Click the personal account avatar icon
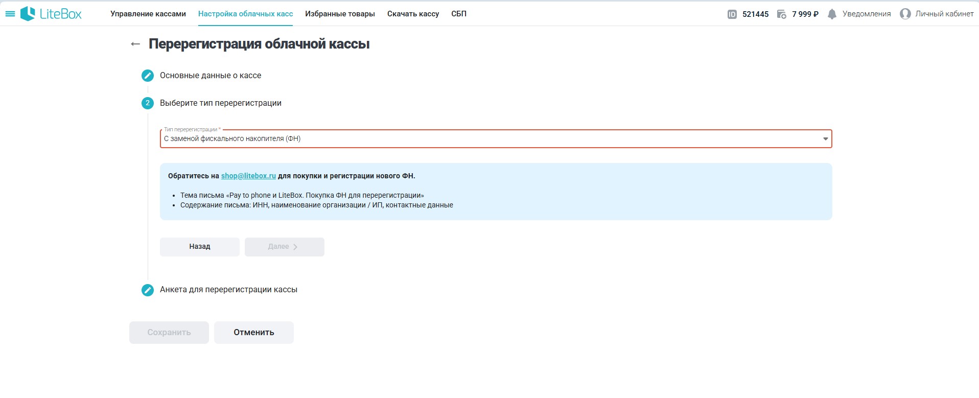This screenshot has height=398, width=979. [905, 14]
